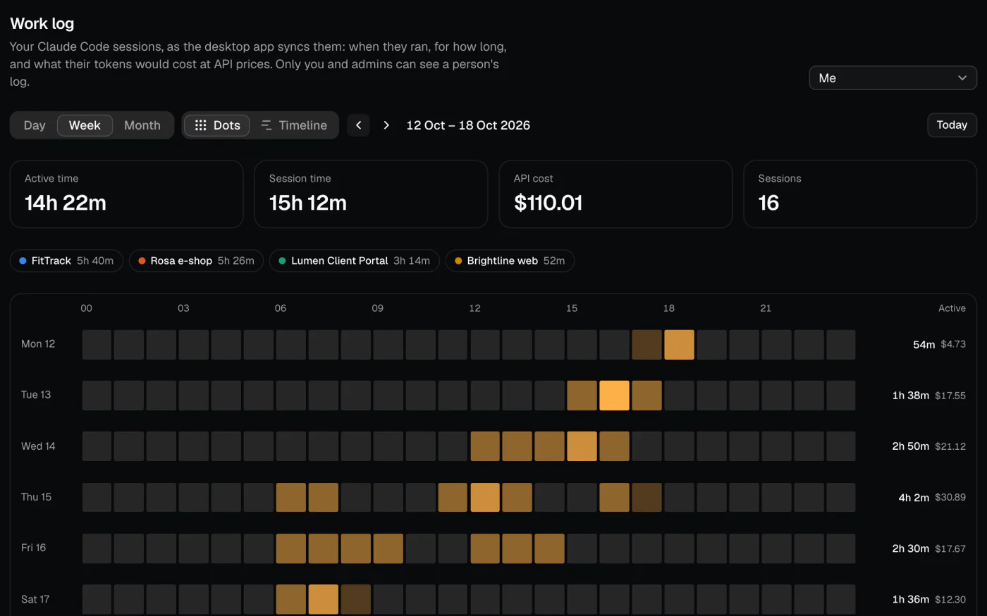Click the 2h 30m active time for Friday
This screenshot has height=616, width=987.
911,548
